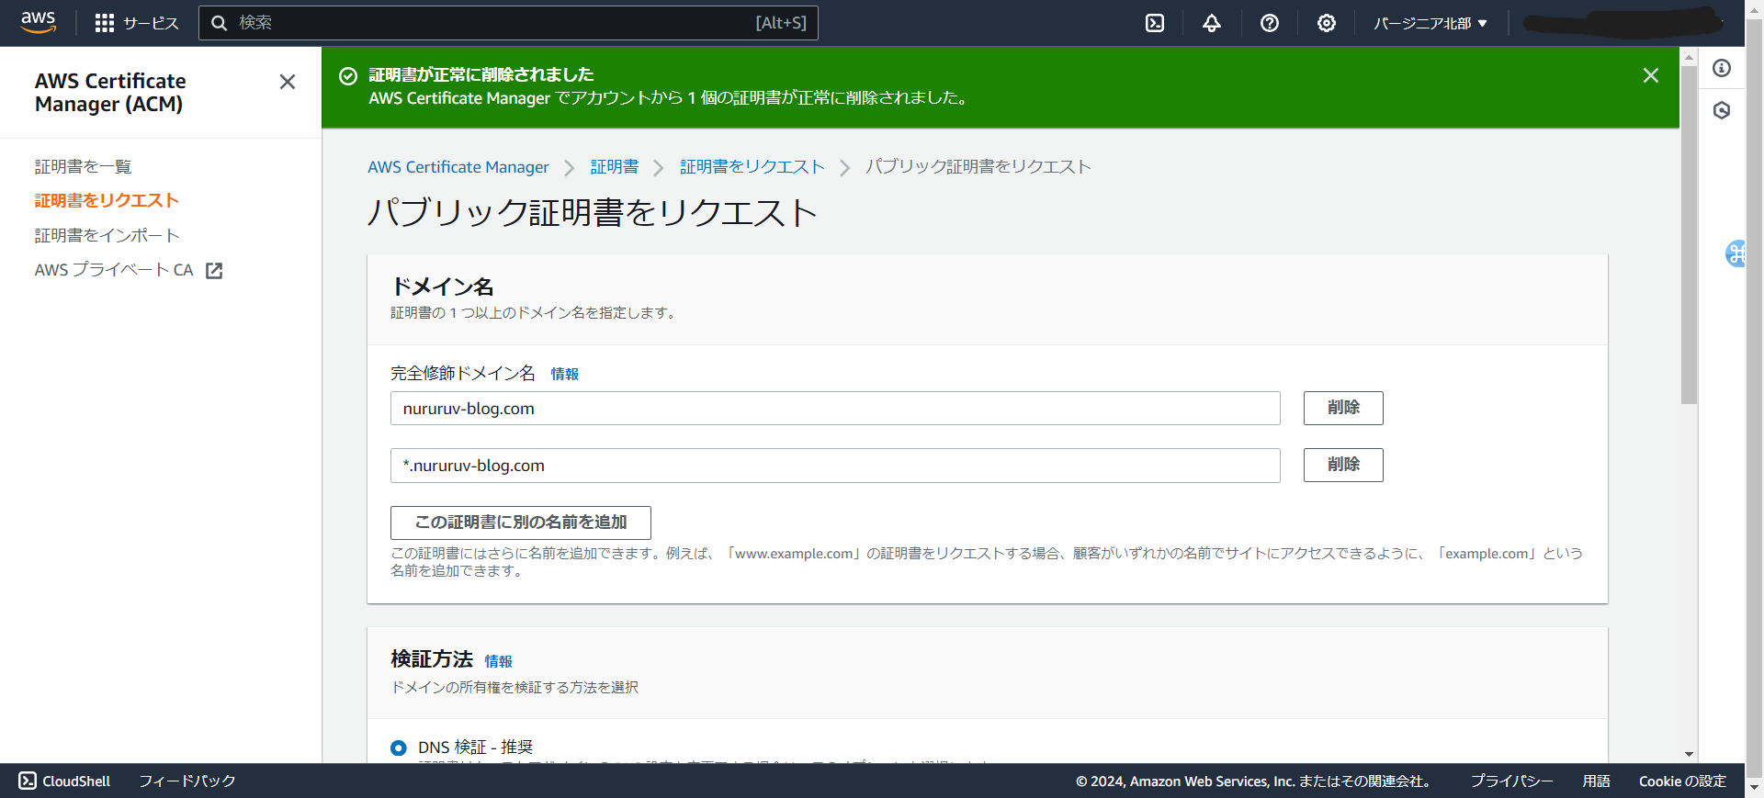This screenshot has height=798, width=1764.
Task: Go to 証明書を一覧 in sidebar
Action: click(83, 166)
